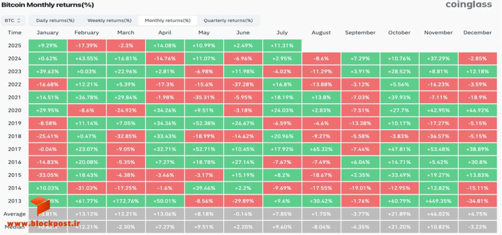Open the Quarterly returns(%) tab
This screenshot has width=502, height=235.
pyautogui.click(x=228, y=21)
